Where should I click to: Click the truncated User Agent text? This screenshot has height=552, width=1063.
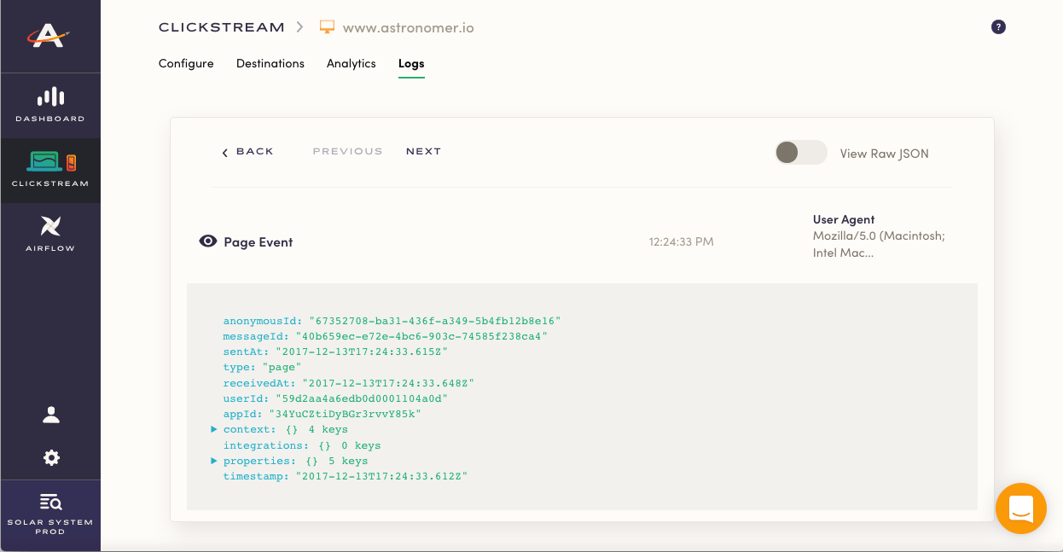878,245
